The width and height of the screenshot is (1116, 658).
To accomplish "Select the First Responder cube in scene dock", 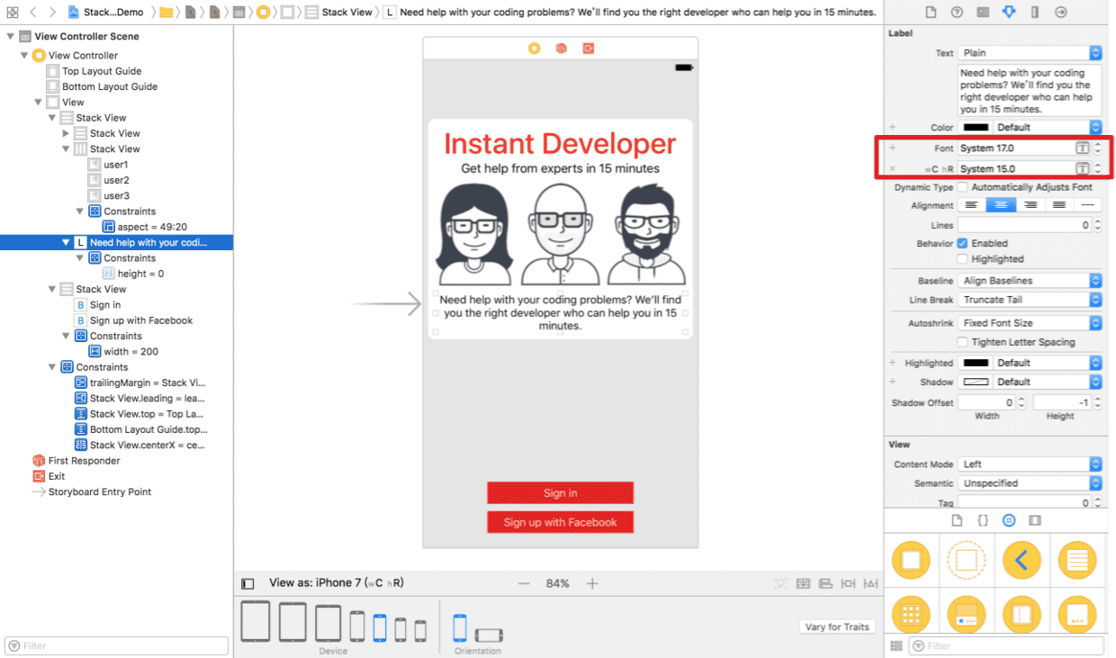I will (561, 48).
